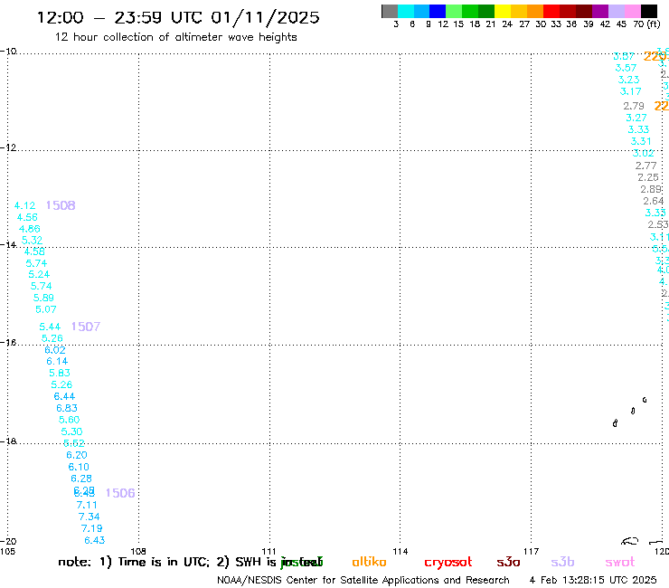669x588 pixels.
Task: Click the gray wave height value '2.89'
Action: [x=651, y=189]
